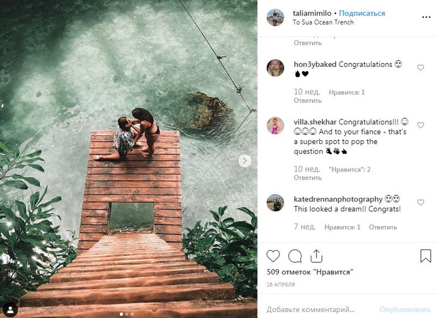The height and width of the screenshot is (318, 437).
Task: Click Подписаться to follow taliamimilo
Action: [x=362, y=13]
